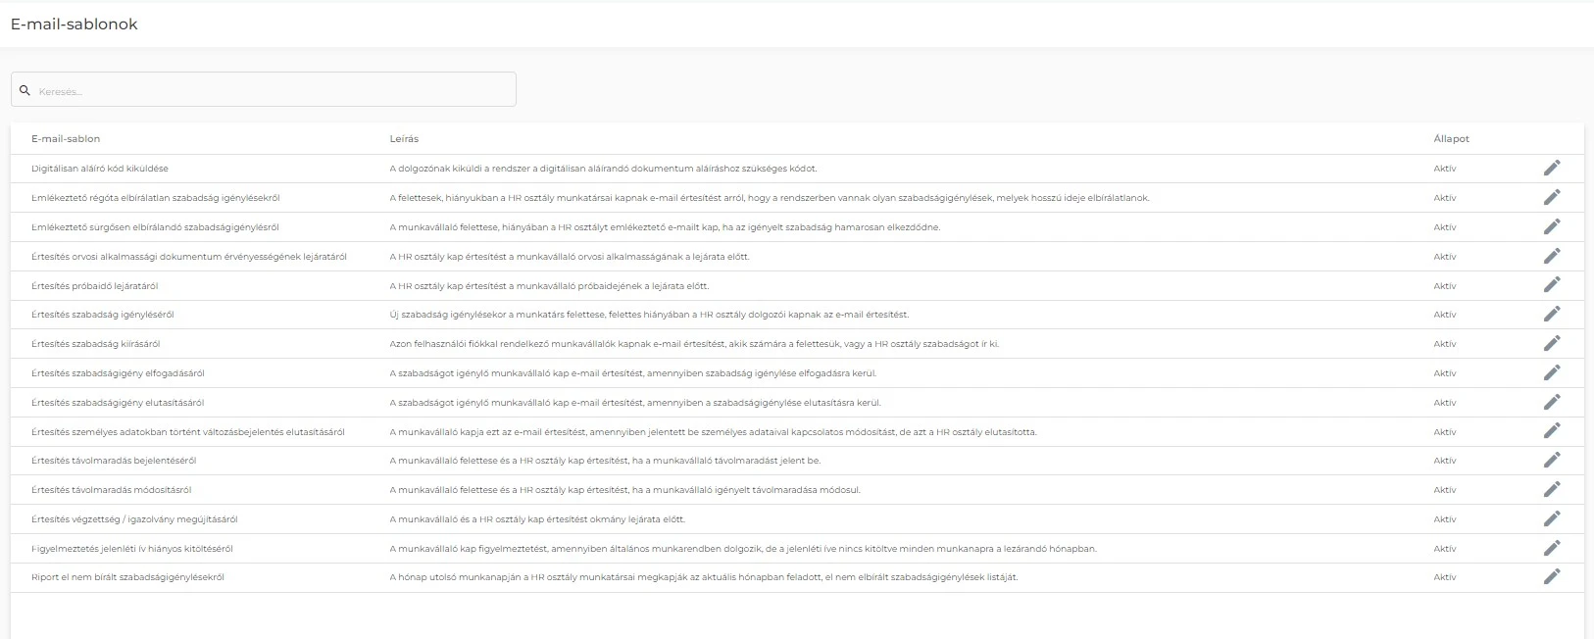This screenshot has height=639, width=1594.
Task: Edit Emlékeztető sürgősen elbírálandó szabadságigénylésekről
Action: pos(1552,226)
